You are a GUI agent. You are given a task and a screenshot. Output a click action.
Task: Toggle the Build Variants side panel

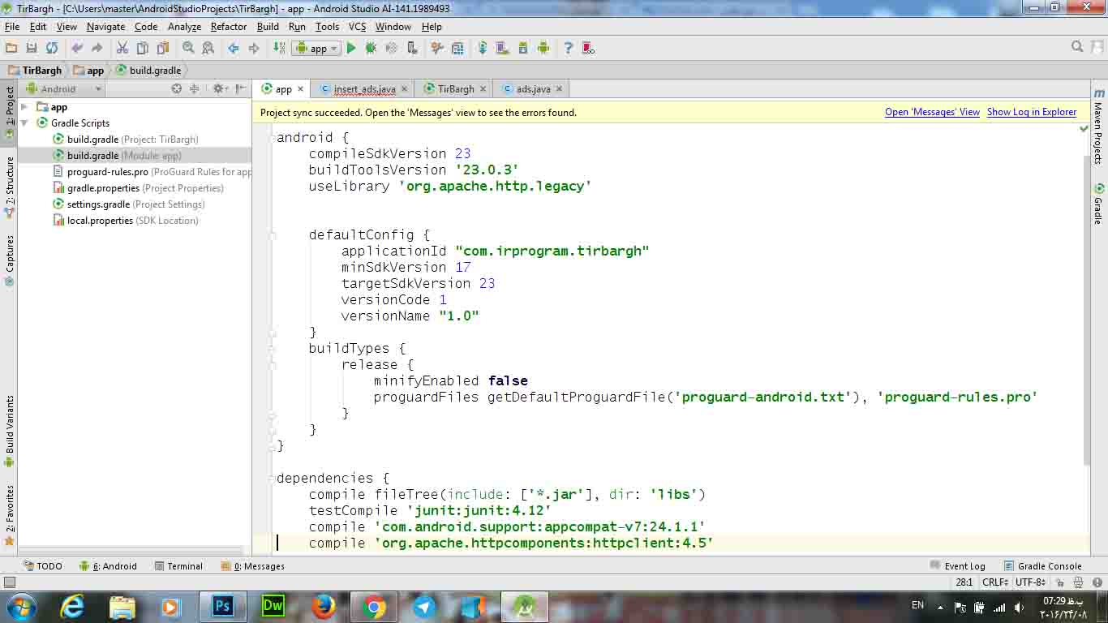coord(9,430)
